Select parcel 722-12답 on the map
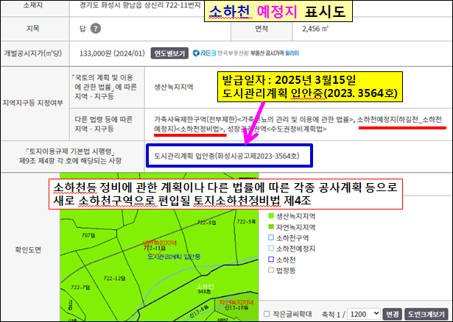 (114, 278)
